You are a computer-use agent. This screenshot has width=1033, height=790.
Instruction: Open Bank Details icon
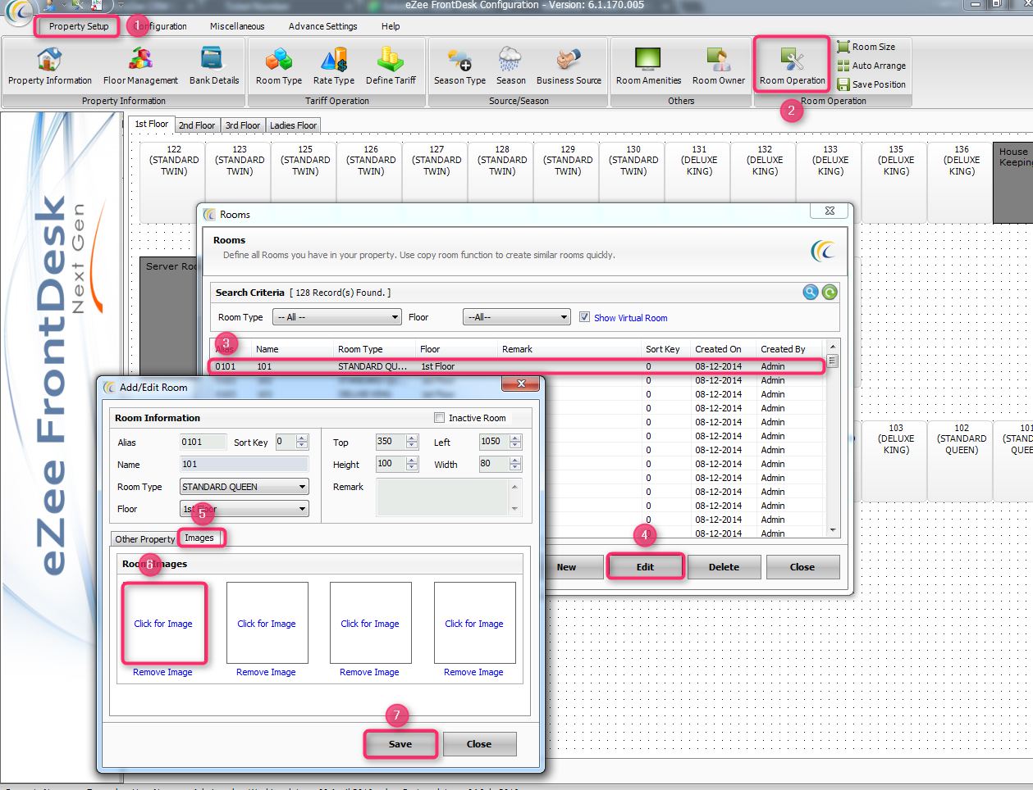coord(214,66)
